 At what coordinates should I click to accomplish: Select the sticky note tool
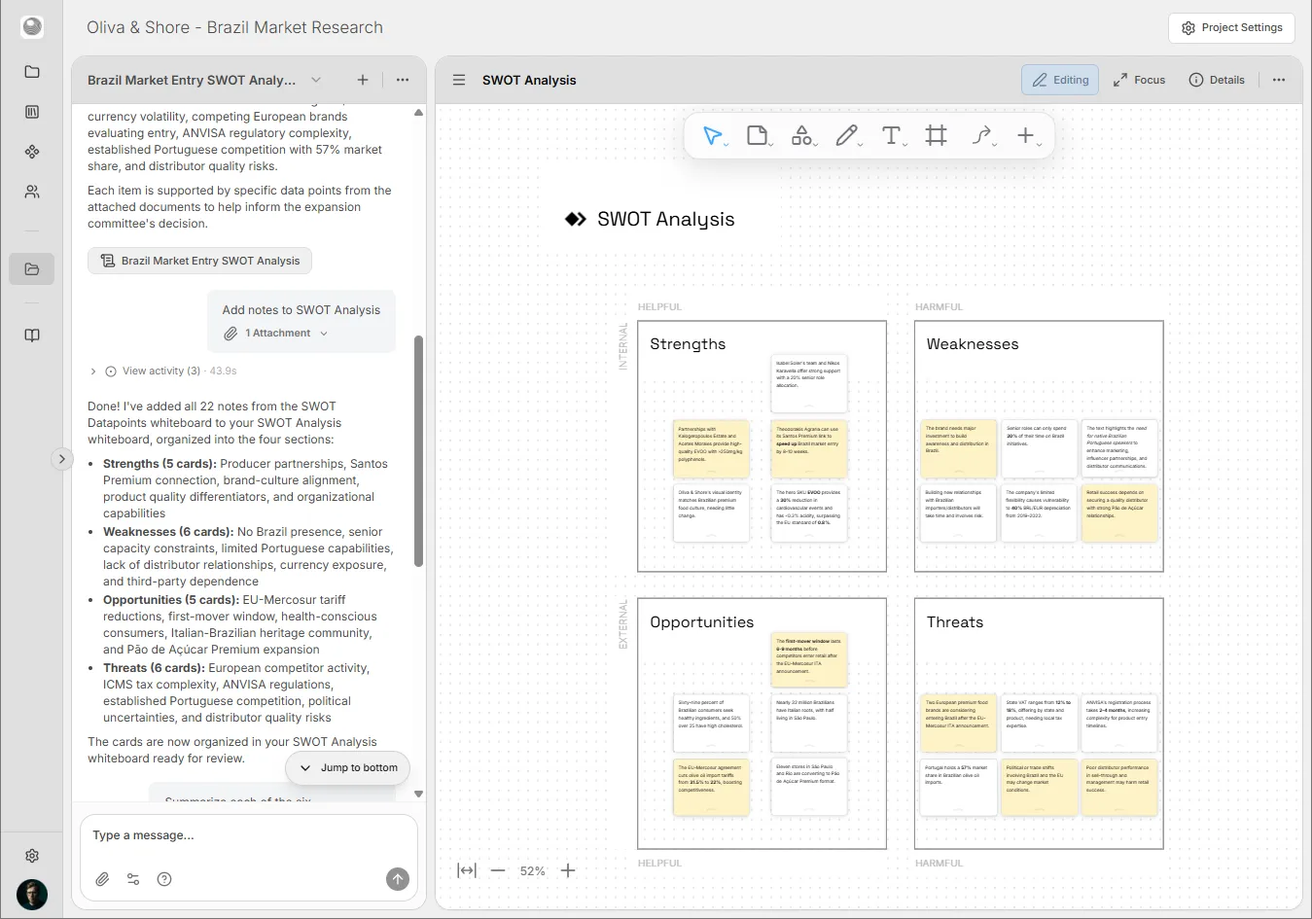coord(758,136)
